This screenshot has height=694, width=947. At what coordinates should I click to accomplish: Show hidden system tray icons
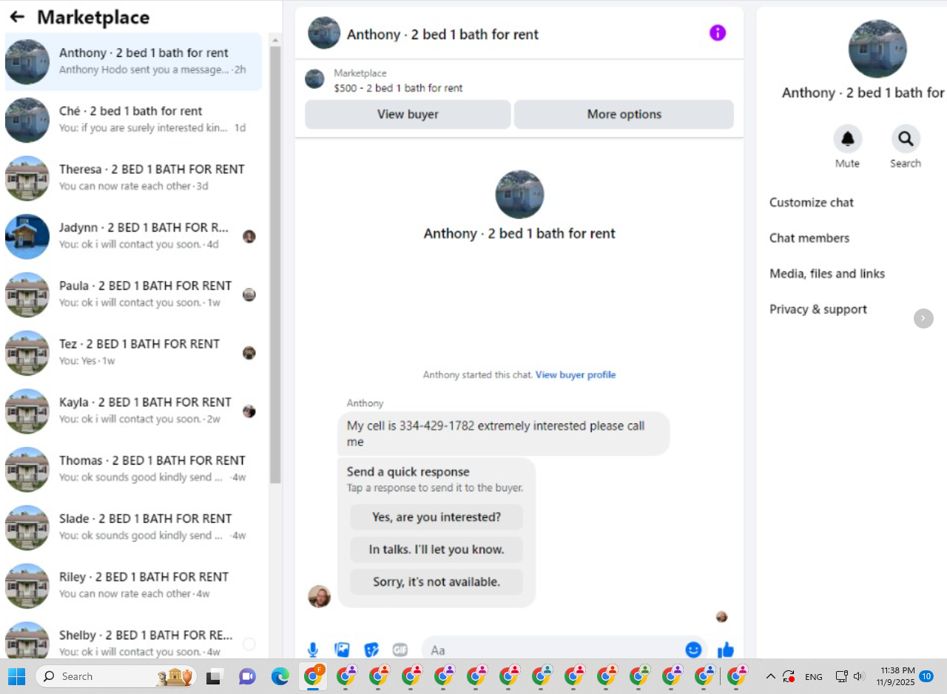pyautogui.click(x=770, y=676)
